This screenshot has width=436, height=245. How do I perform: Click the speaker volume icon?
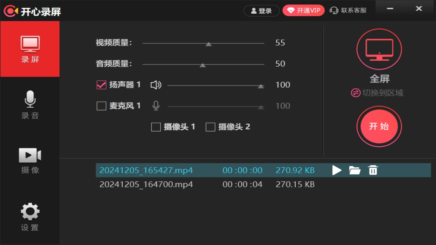click(156, 85)
